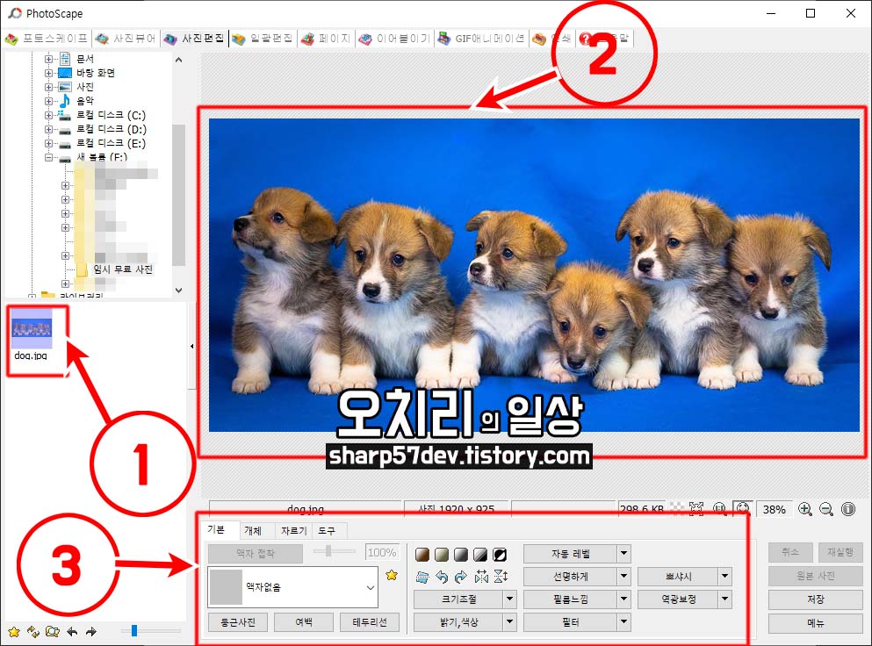Select the dog.jpg thumbnail
872x646 pixels.
pos(32,335)
